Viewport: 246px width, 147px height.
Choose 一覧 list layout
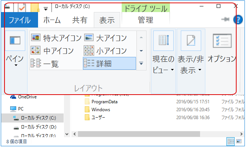tap(44, 63)
